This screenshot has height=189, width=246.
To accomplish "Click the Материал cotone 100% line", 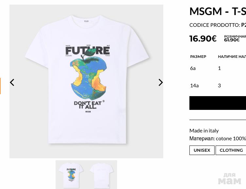I will click(x=218, y=138).
